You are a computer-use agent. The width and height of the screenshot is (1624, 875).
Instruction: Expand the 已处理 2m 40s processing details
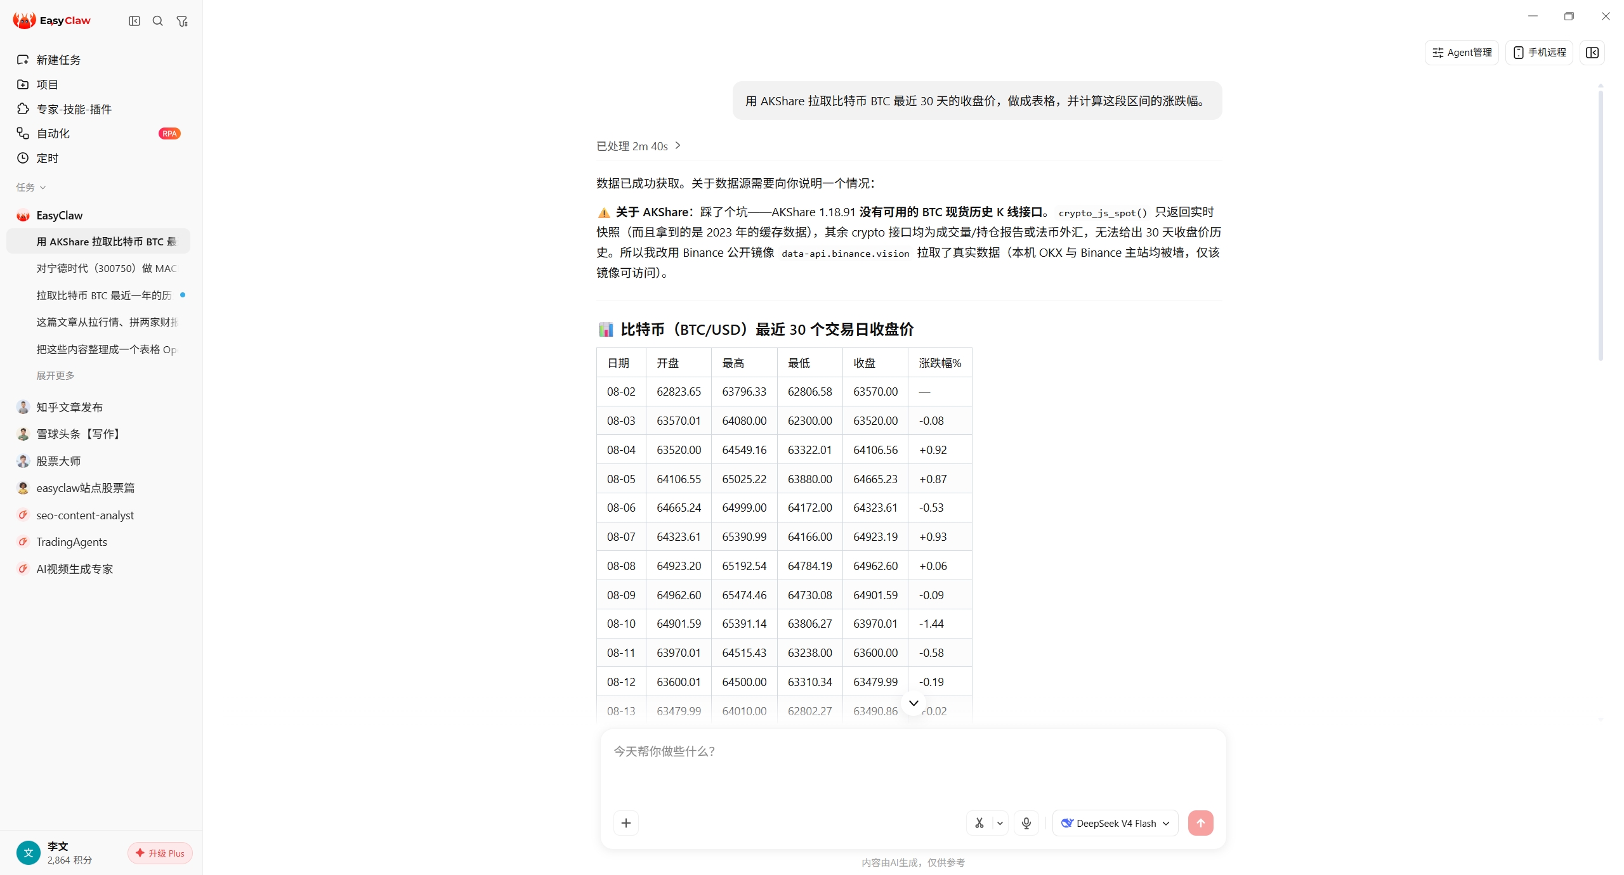[639, 146]
